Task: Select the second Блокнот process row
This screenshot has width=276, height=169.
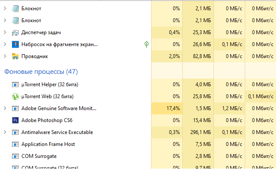Action: pyautogui.click(x=138, y=20)
